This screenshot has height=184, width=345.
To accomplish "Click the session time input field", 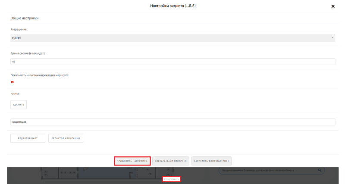I will click(172, 62).
